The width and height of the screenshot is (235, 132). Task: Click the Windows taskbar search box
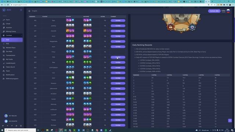pos(20,130)
